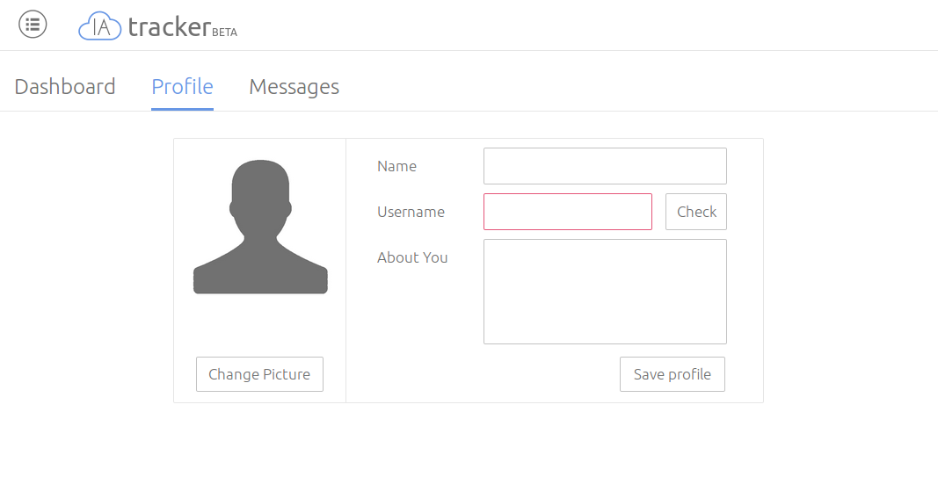
Task: Click empty space inside the picture panel
Action: 260,326
